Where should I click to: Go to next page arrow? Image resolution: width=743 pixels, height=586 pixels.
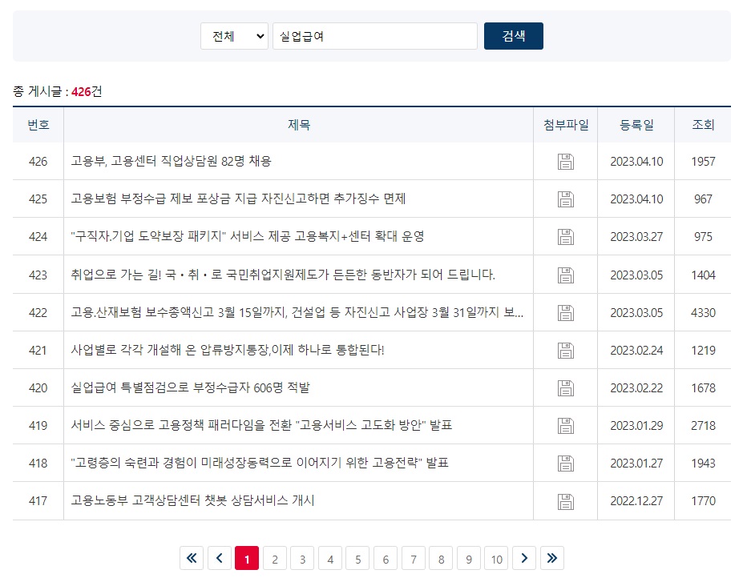524,558
